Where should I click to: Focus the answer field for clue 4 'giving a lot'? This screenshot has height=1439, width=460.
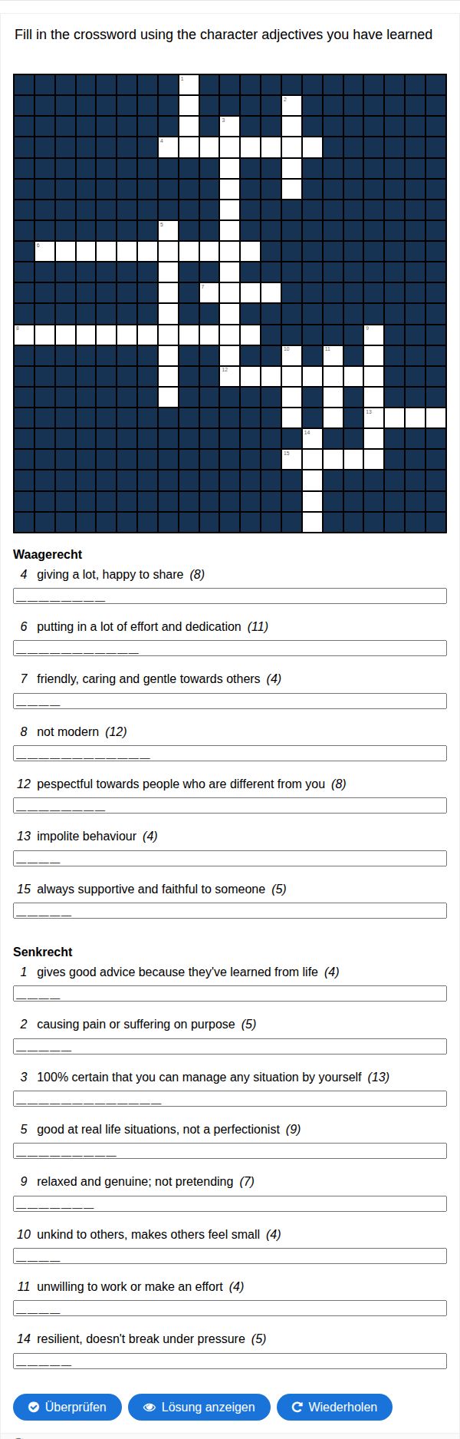(x=230, y=596)
